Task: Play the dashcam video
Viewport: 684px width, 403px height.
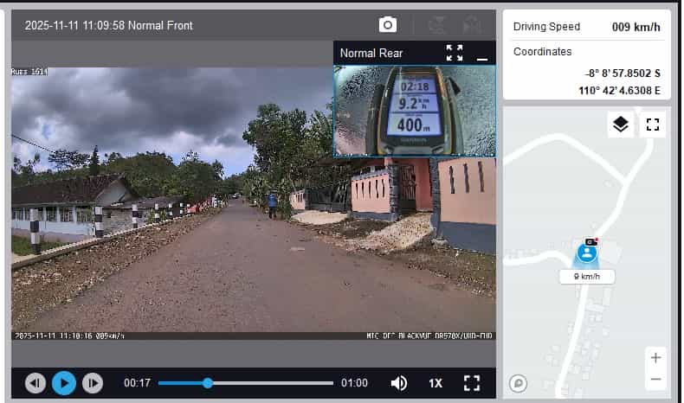Action: [64, 382]
